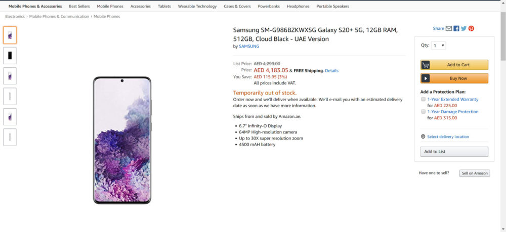Image resolution: width=506 pixels, height=232 pixels.
Task: Open the SAMSUNG brand link
Action: tap(249, 47)
